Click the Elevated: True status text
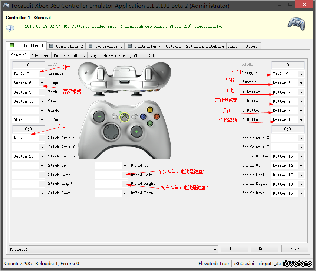 tap(214, 263)
